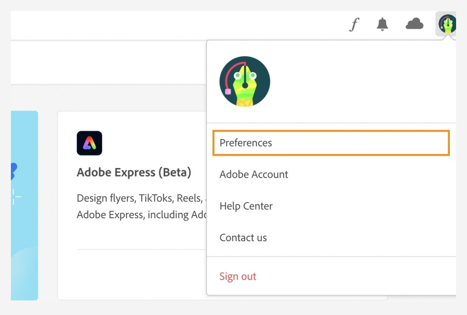467x315 pixels.
Task: Visit the Help Center menu entry
Action: [x=246, y=206]
